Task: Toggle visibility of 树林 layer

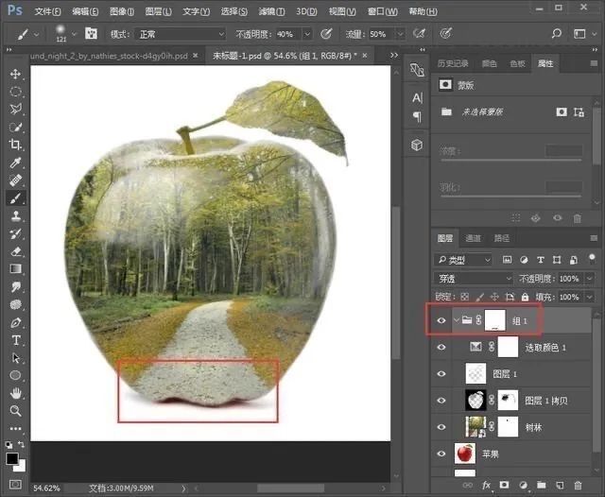Action: (441, 427)
